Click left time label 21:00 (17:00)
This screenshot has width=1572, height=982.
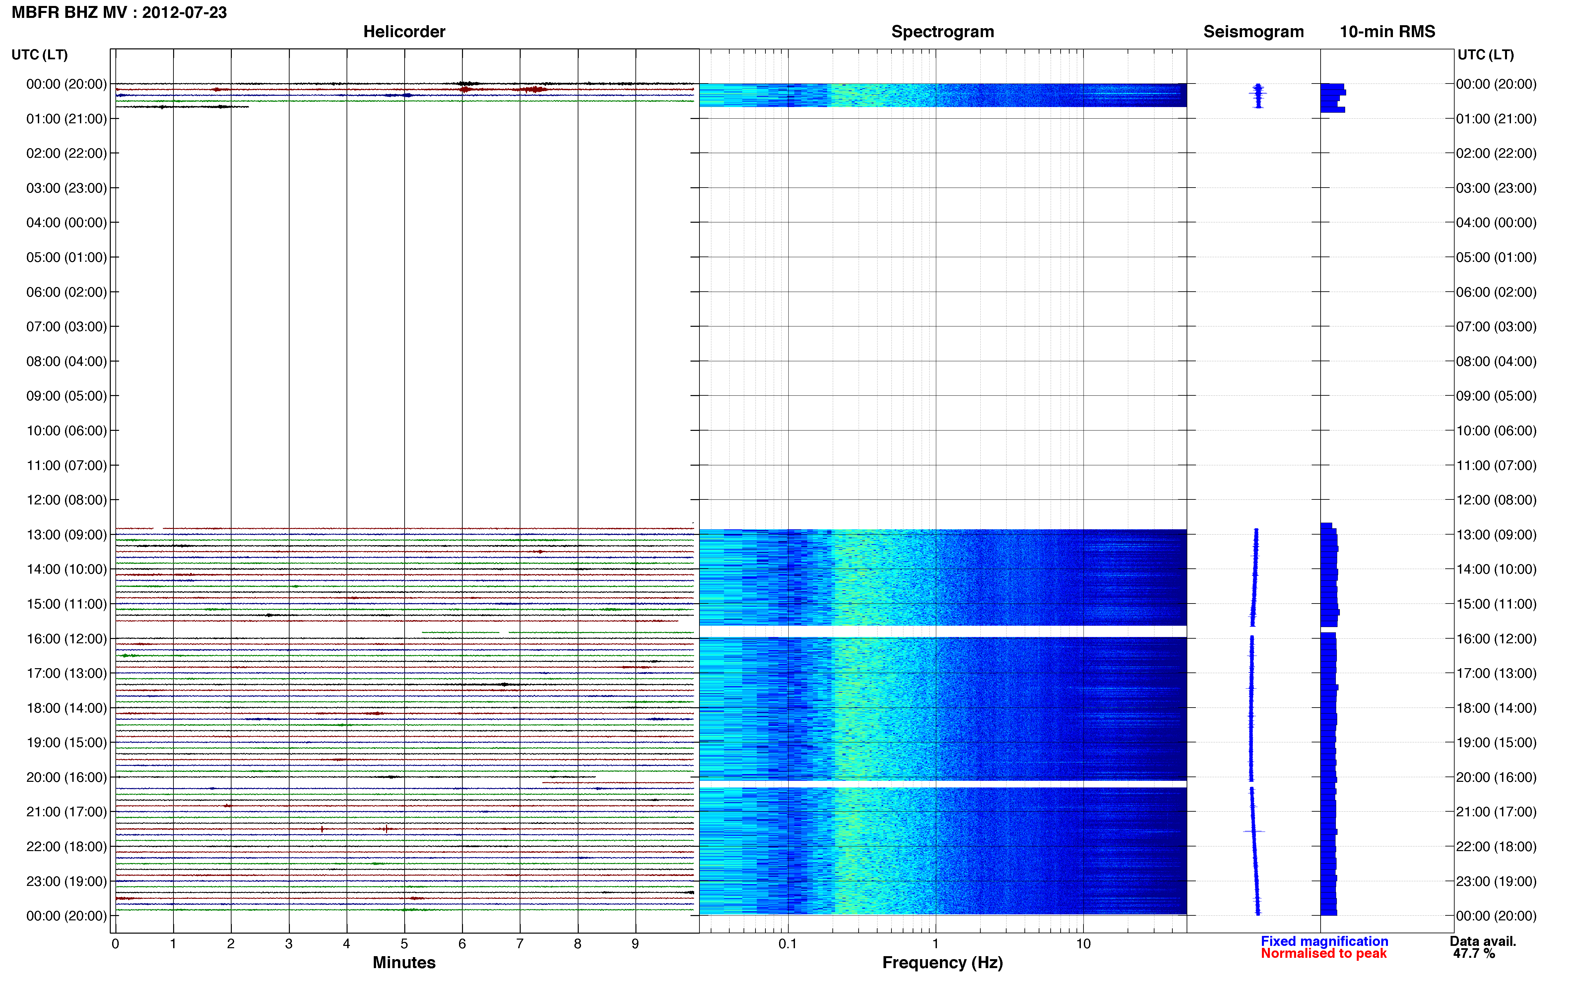click(66, 812)
